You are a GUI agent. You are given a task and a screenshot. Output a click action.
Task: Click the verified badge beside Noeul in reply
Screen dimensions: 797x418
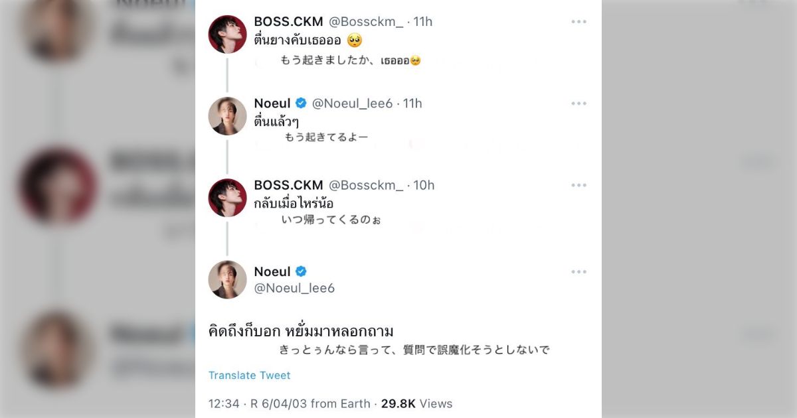pos(301,104)
